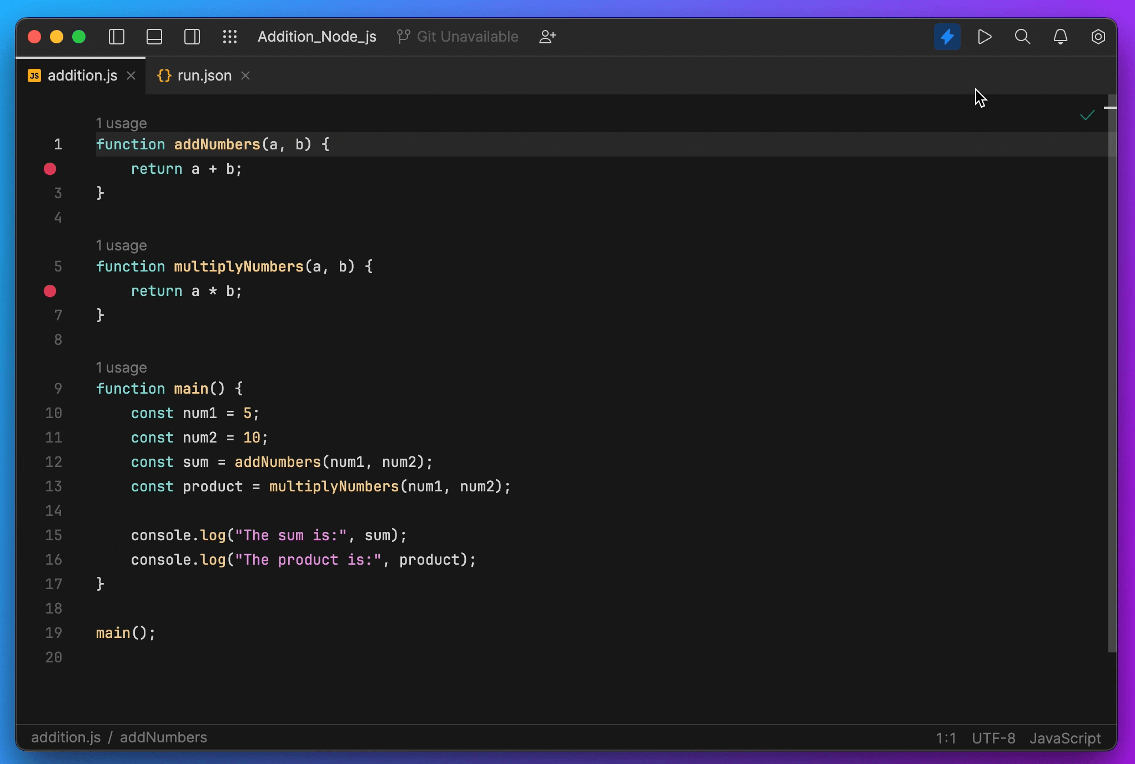The width and height of the screenshot is (1135, 764).
Task: Open the Addition_Node_js project dropdown
Action: [x=317, y=37]
